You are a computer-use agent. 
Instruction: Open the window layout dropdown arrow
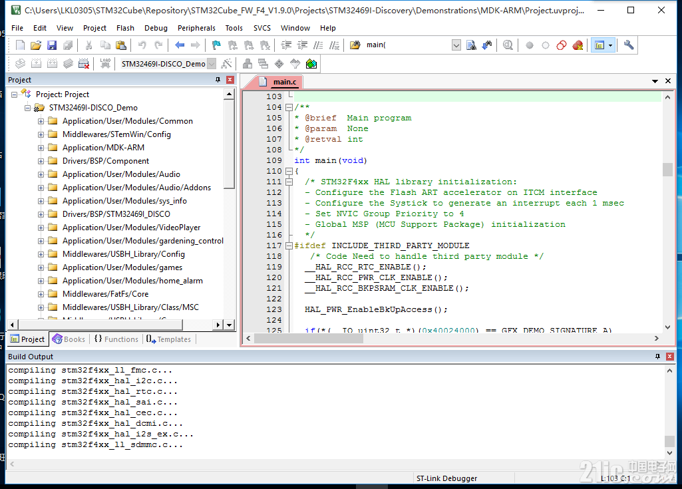point(611,45)
